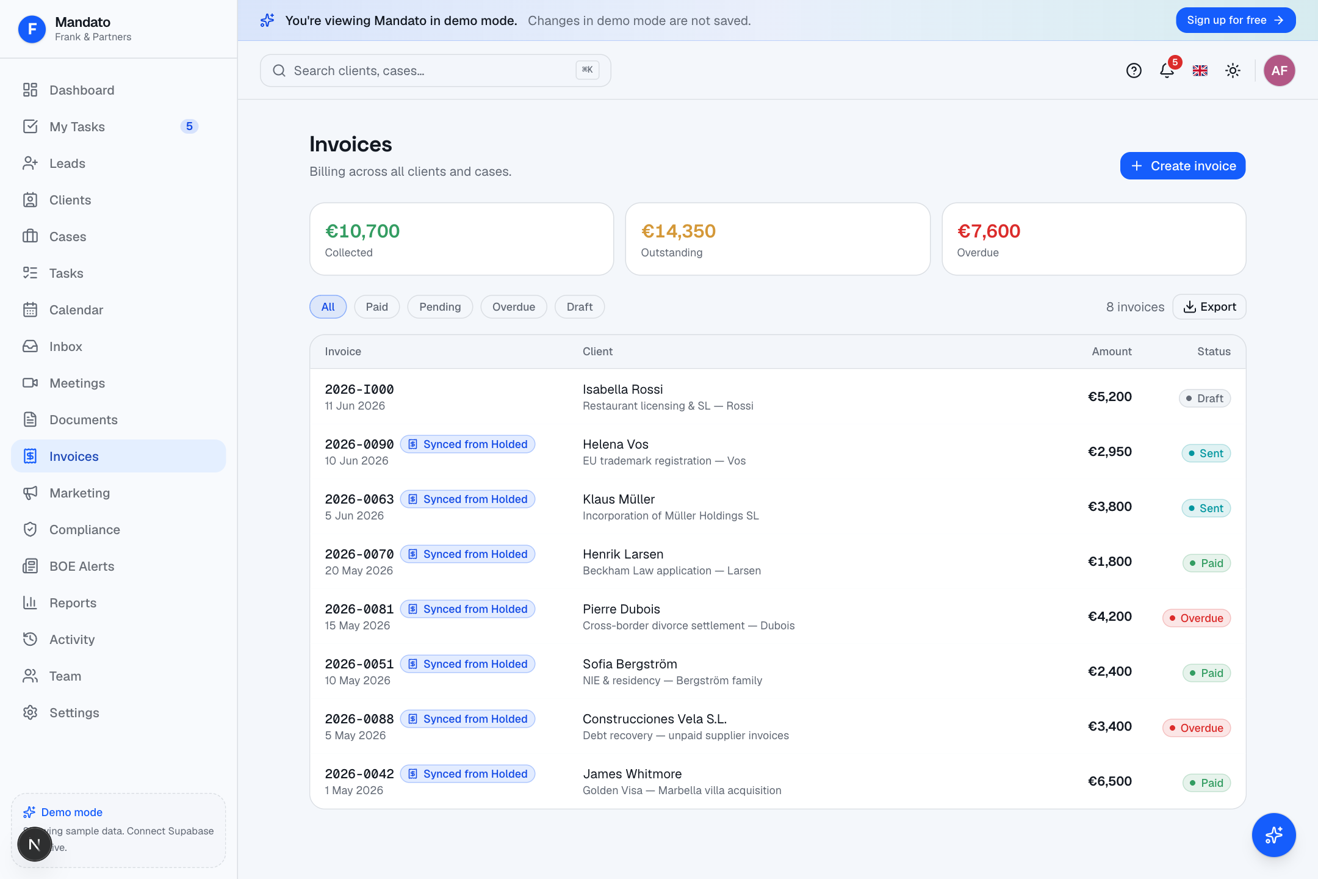Click Construcciones Vela S.L. client name
Screen dimensions: 1318x879
[x=655, y=719]
